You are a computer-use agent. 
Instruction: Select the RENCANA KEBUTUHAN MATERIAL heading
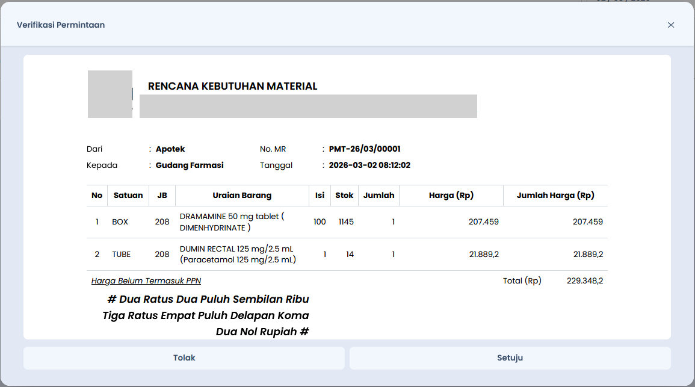233,86
